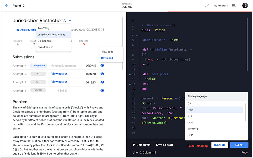Toggle visibility eye for Attempt 3
The width and height of the screenshot is (253, 158).
tap(102, 74)
